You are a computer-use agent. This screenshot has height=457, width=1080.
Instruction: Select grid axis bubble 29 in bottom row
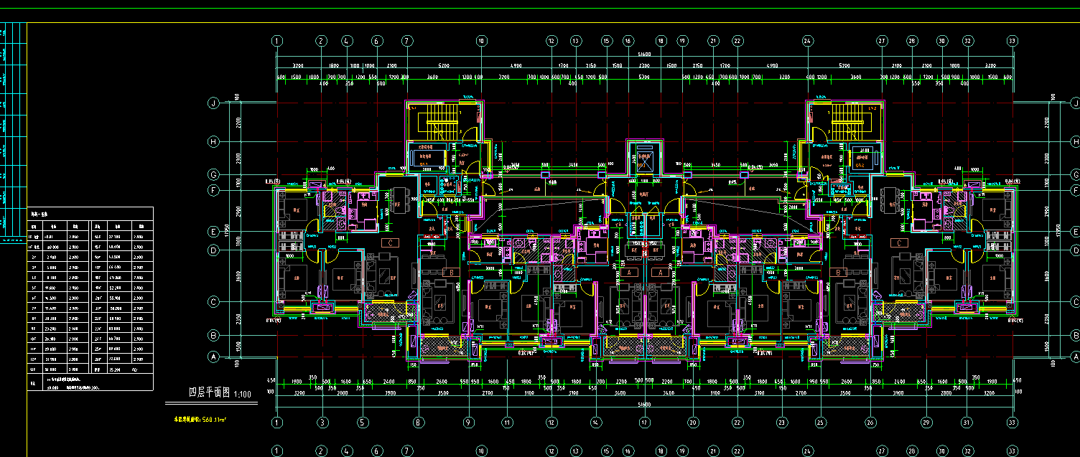(926, 423)
